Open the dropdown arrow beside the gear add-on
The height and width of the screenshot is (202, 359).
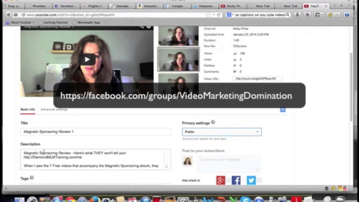point(337,15)
